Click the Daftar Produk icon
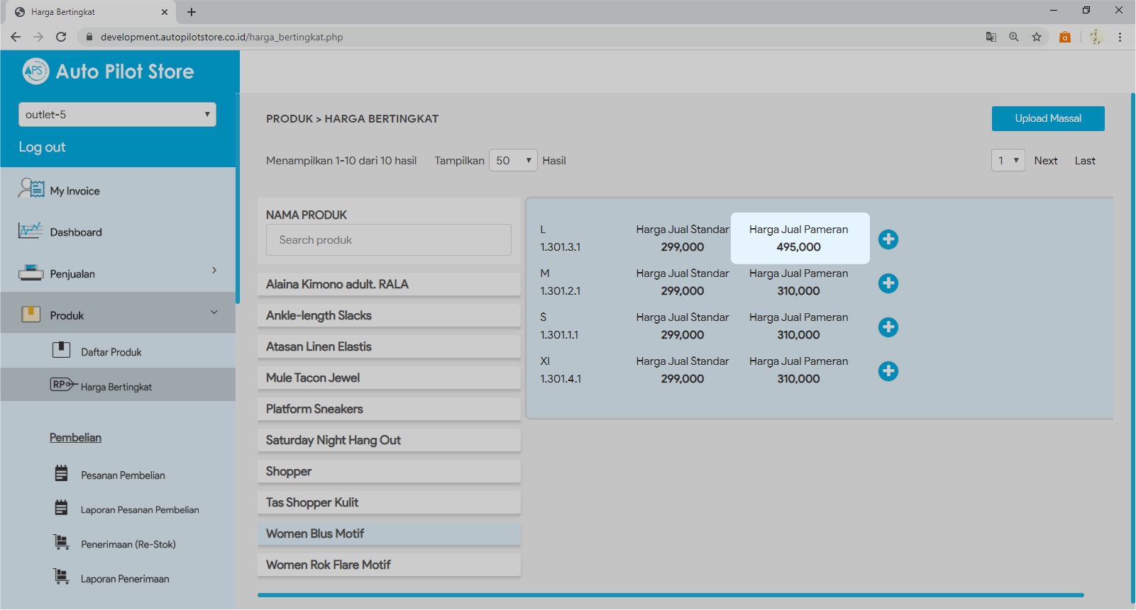The width and height of the screenshot is (1136, 610). (x=62, y=350)
